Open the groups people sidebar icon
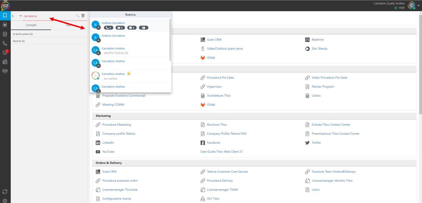 pos(5,71)
